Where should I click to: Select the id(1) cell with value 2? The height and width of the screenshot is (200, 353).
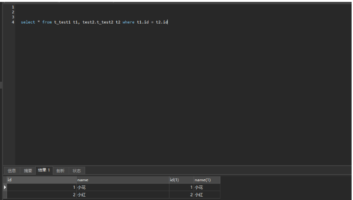pos(182,195)
